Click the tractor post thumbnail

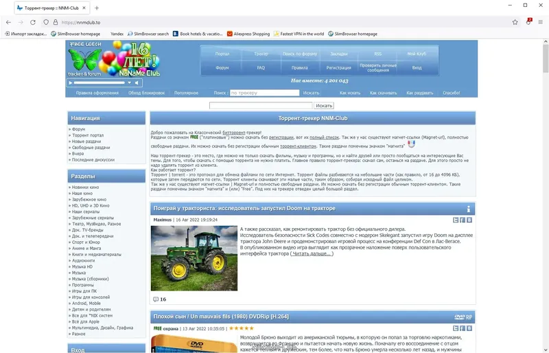click(194, 258)
